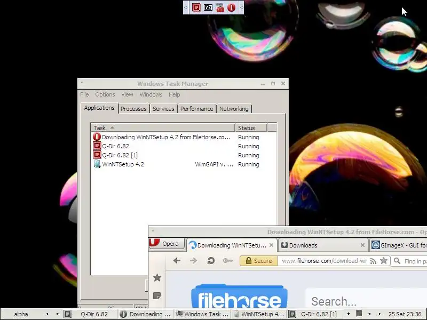Open notes panel in Opera sidebar
Image resolution: width=427 pixels, height=320 pixels.
pos(157,295)
